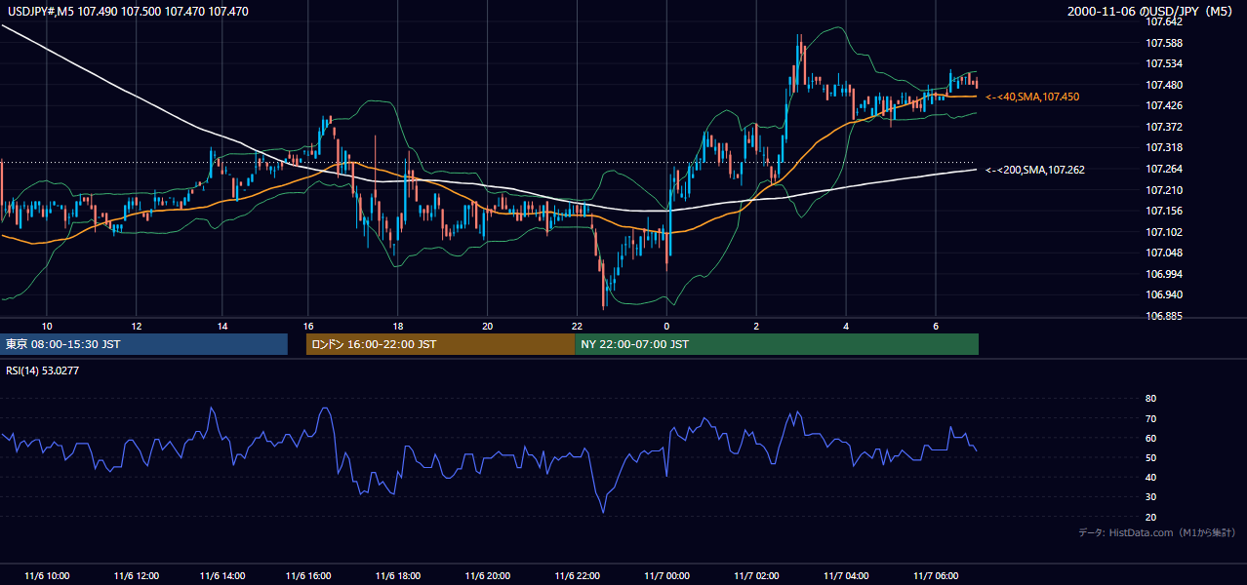
Task: Click the 11/6 10:00 bottom time label
Action: (47, 575)
